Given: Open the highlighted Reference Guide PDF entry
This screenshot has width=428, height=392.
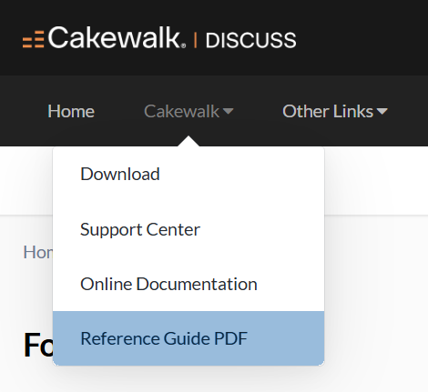Looking at the screenshot, I should tap(189, 338).
